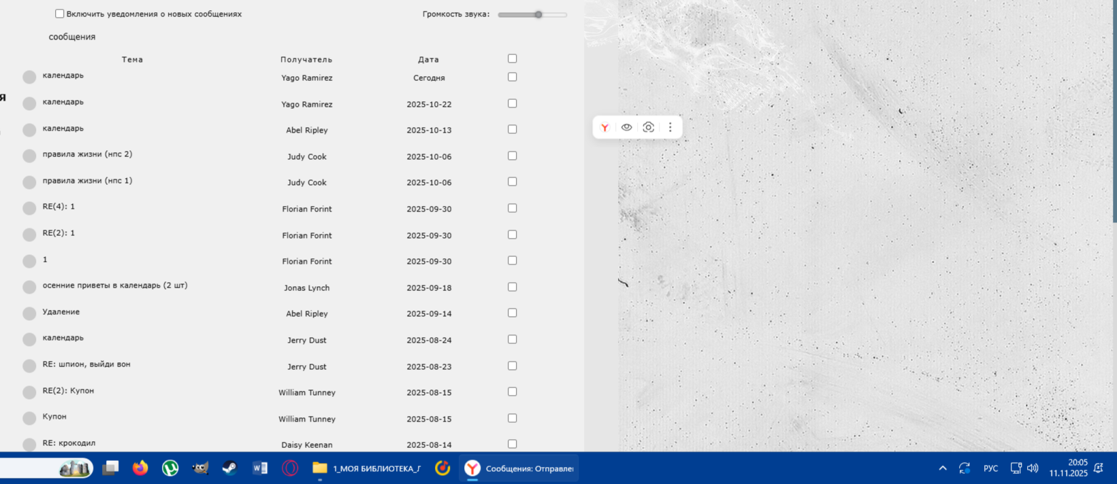Open Steam from the taskbar
Screen dimensions: 1117x484
coord(230,468)
